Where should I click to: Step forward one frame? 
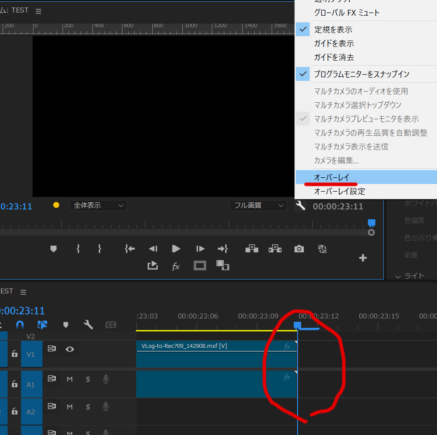pos(200,248)
